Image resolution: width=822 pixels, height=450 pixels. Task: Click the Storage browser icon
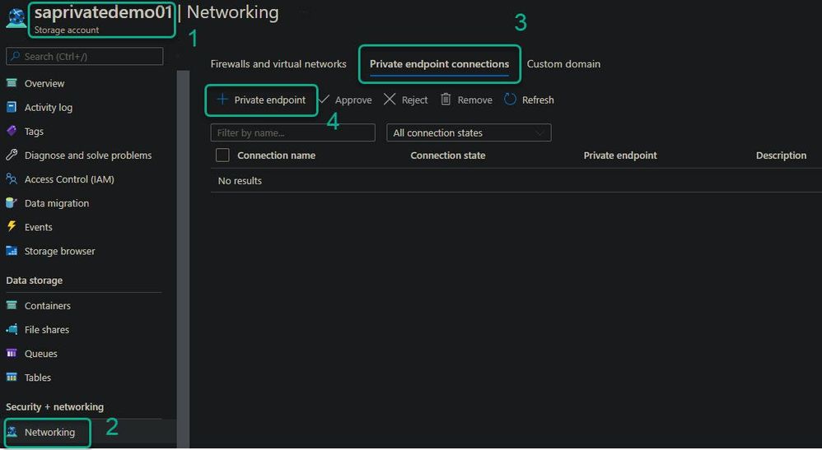pyautogui.click(x=12, y=251)
